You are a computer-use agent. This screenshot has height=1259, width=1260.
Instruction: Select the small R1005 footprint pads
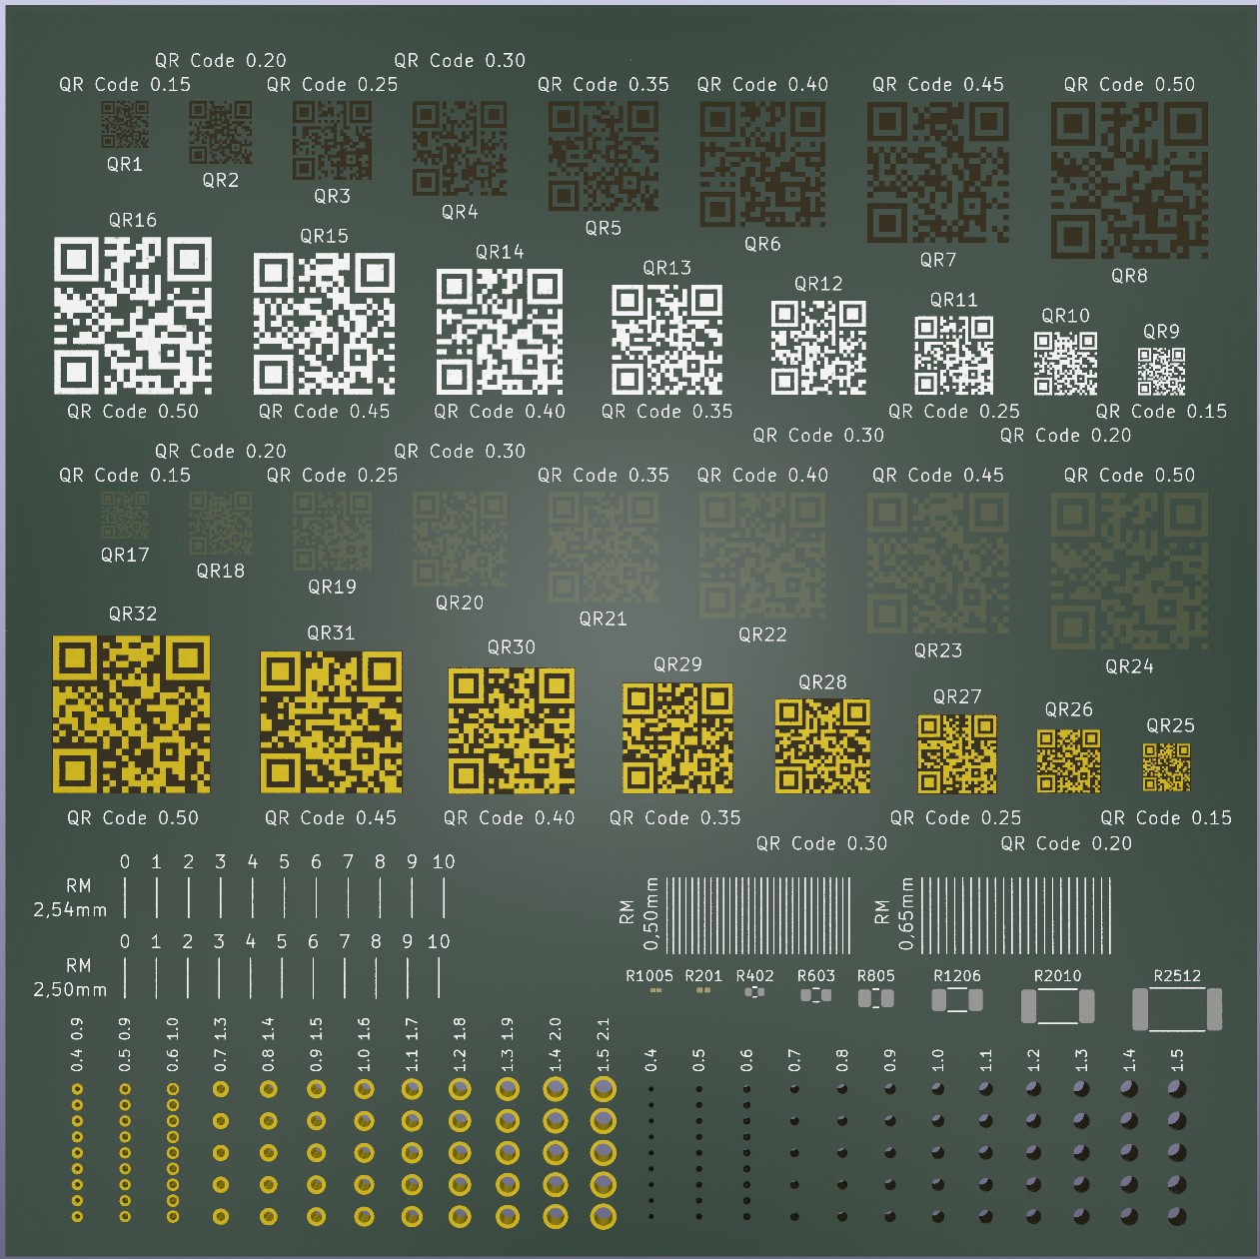[x=655, y=991]
